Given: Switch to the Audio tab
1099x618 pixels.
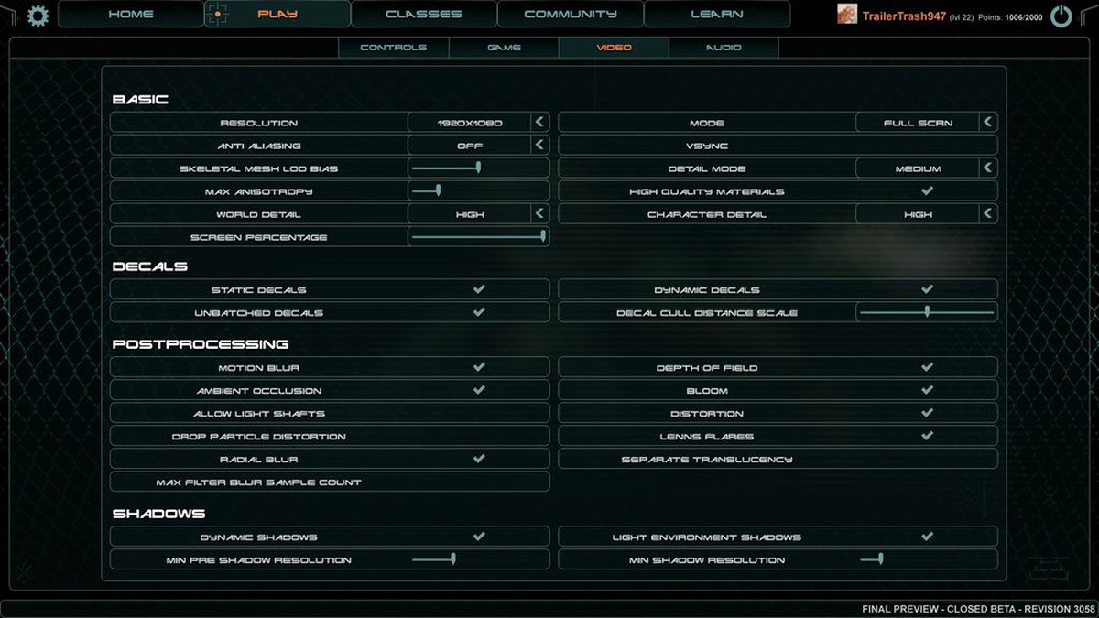Looking at the screenshot, I should pyautogui.click(x=724, y=48).
